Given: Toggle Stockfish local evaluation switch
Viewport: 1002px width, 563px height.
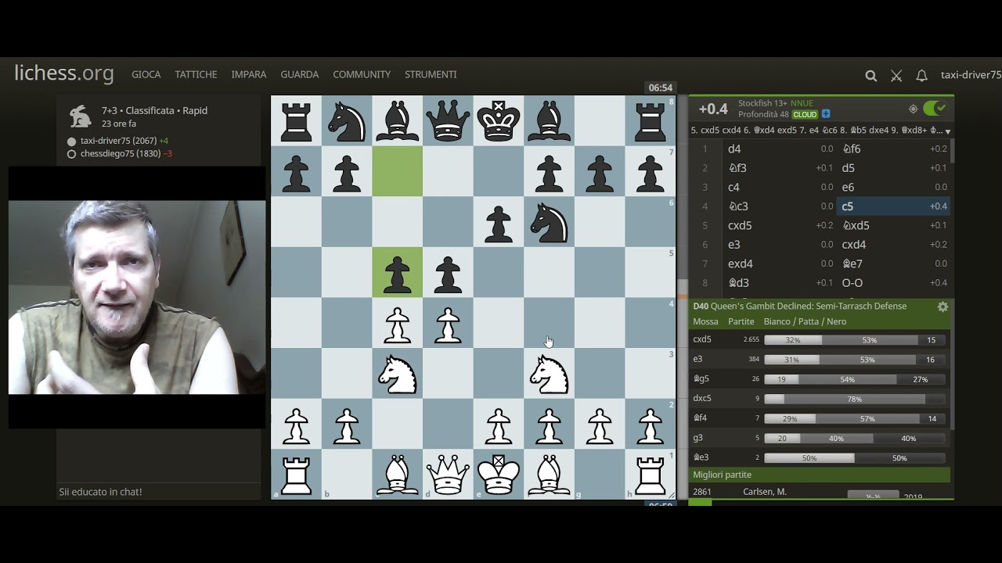Looking at the screenshot, I should click(935, 109).
